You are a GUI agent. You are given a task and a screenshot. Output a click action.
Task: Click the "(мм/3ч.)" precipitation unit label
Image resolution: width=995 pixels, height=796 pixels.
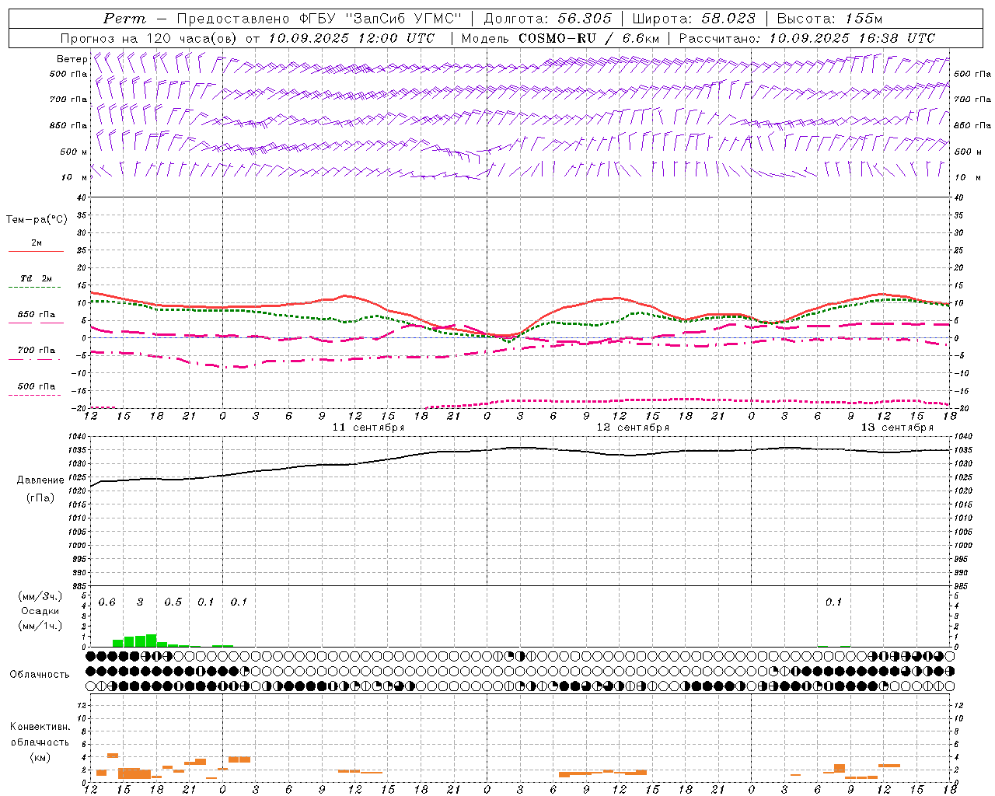point(40,596)
